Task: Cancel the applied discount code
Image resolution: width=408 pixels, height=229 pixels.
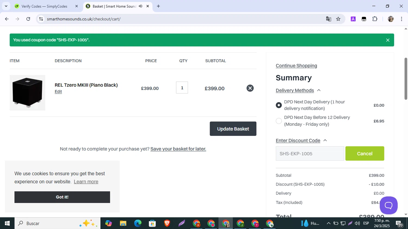Action: [x=365, y=153]
